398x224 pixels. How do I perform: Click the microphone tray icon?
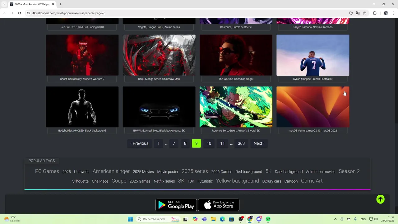[x=355, y=219]
